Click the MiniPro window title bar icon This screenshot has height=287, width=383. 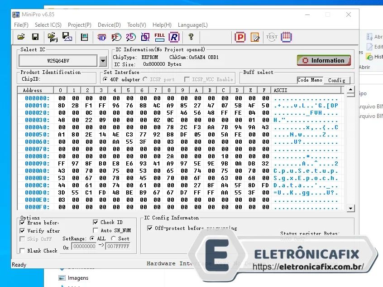point(16,15)
